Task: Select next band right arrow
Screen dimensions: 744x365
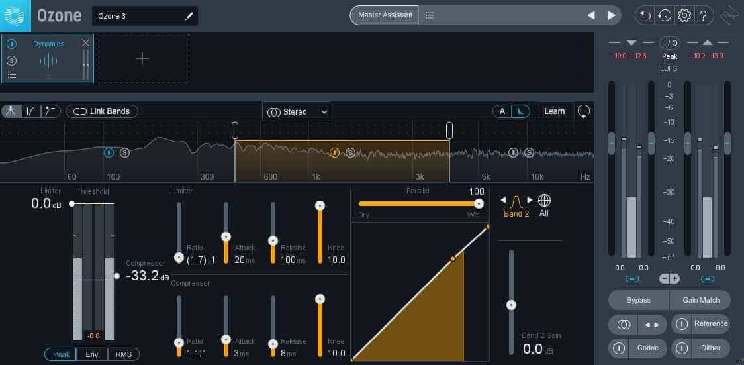Action: 530,200
